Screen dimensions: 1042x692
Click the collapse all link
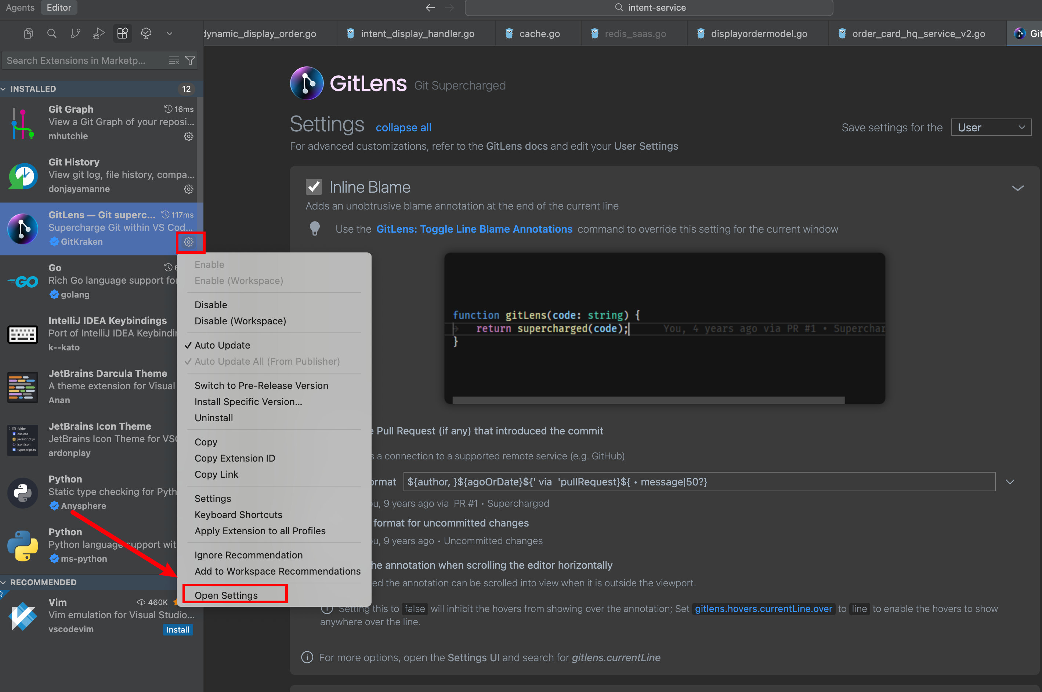tap(403, 128)
